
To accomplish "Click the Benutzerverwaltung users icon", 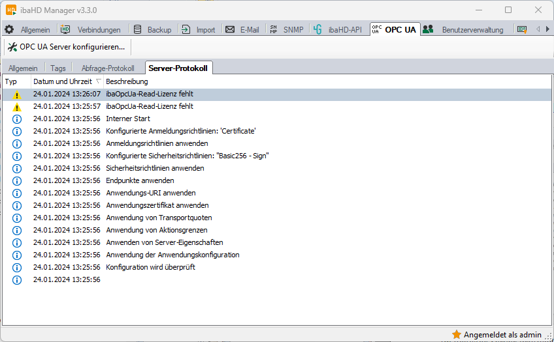I will [428, 29].
